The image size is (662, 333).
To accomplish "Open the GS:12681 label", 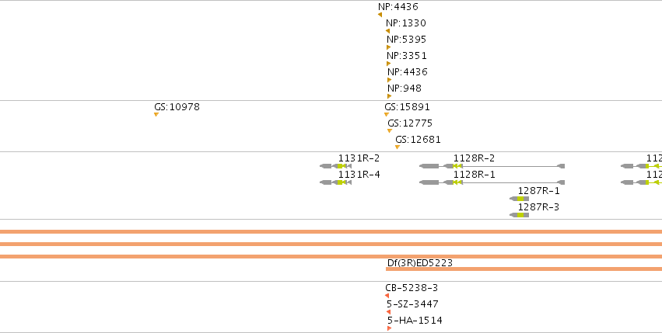I will click(x=418, y=140).
